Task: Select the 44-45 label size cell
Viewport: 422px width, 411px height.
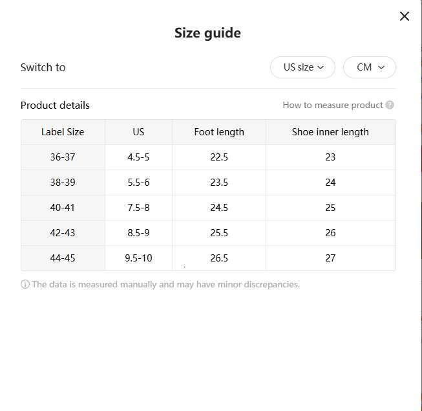Action: 63,258
